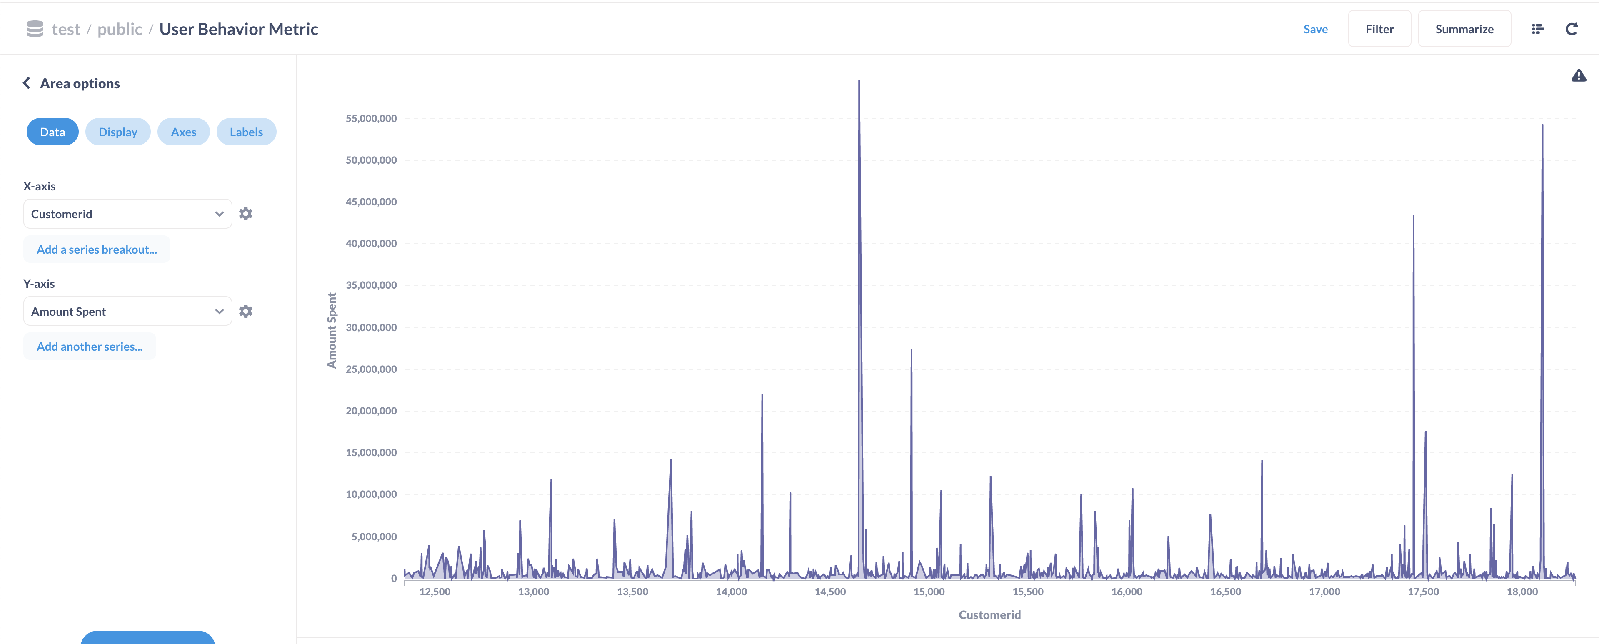Image resolution: width=1599 pixels, height=644 pixels.
Task: Click Add another series link
Action: 90,345
